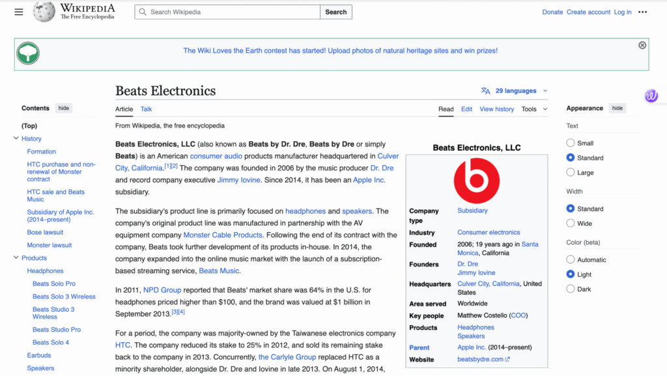The image size is (667, 376).
Task: Jump to Beats Solo 4 section
Action: click(x=51, y=342)
